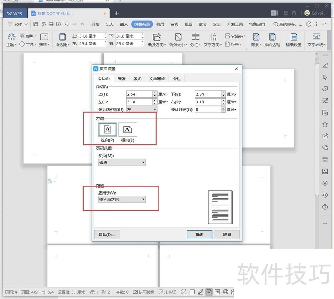Click the 装订线宽(G) input field
This screenshot has height=299, width=334.
208,109
